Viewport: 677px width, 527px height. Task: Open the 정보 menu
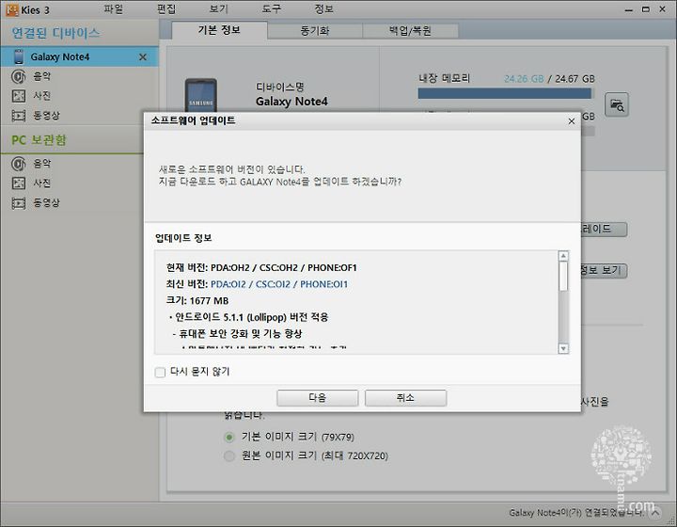tap(323, 9)
